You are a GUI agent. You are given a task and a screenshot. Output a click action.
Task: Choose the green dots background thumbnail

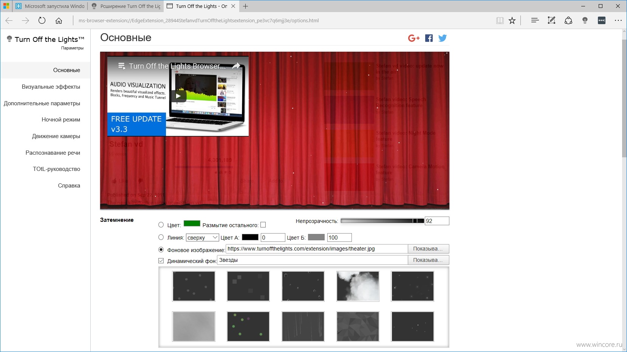(248, 326)
